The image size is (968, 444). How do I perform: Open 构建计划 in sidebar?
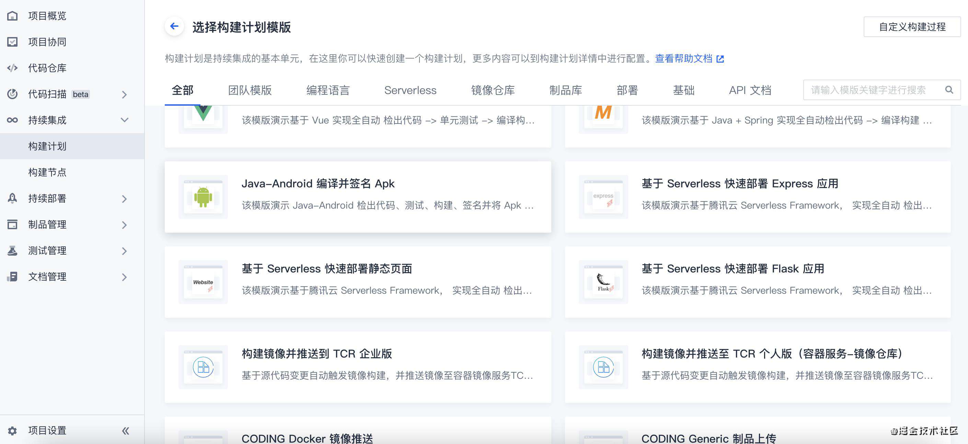72,146
